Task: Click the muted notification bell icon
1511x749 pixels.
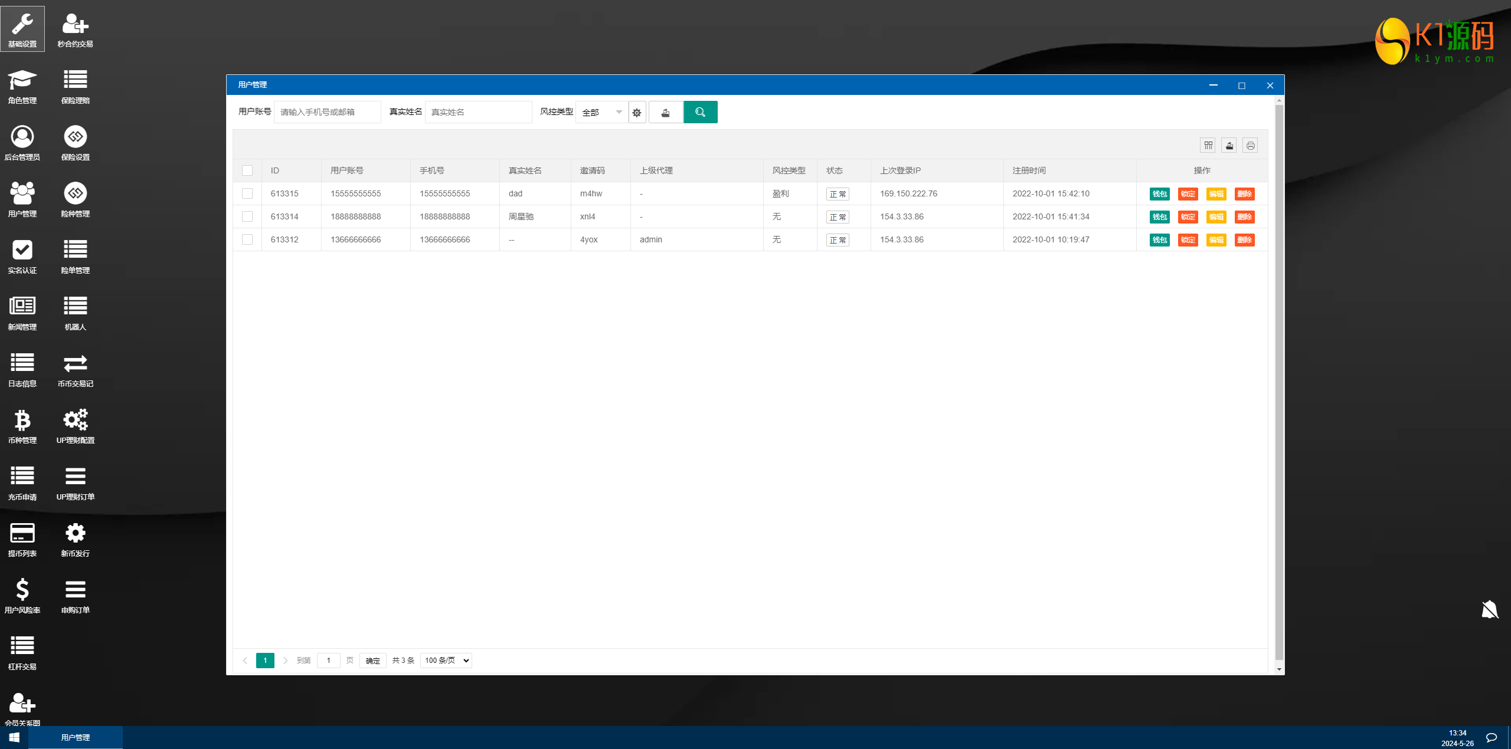Action: [1490, 609]
